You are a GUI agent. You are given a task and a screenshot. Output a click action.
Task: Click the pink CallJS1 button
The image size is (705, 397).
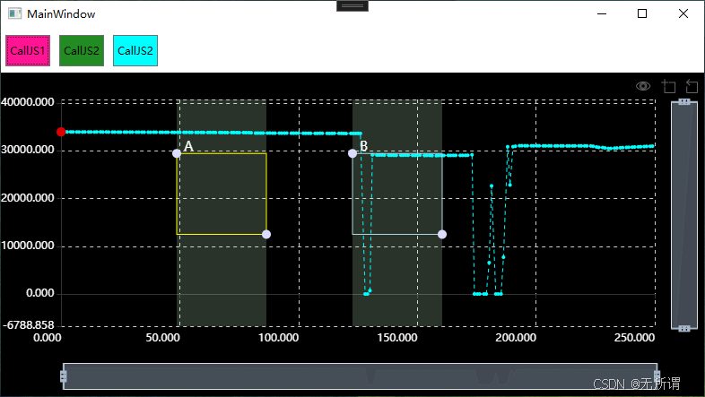click(x=28, y=51)
